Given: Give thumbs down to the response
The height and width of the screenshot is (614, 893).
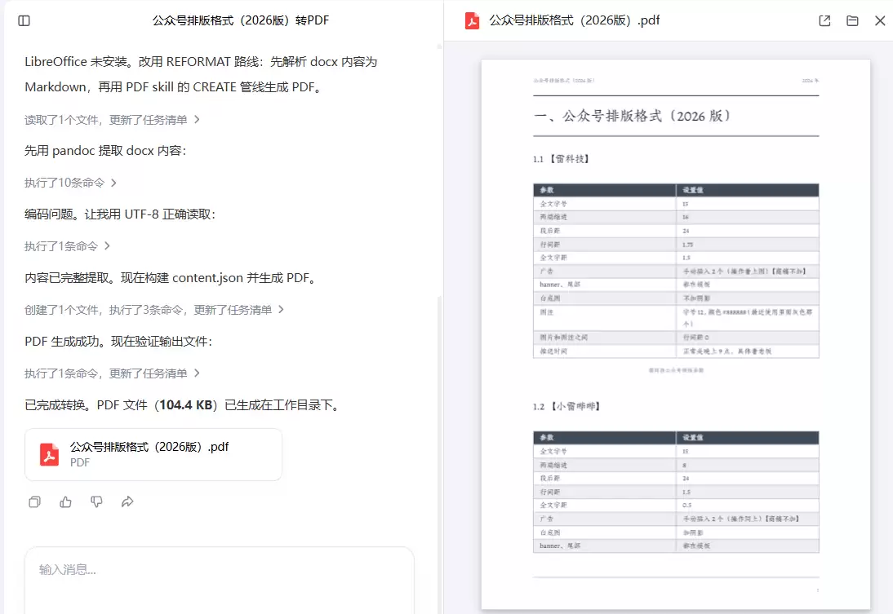Looking at the screenshot, I should click(96, 501).
